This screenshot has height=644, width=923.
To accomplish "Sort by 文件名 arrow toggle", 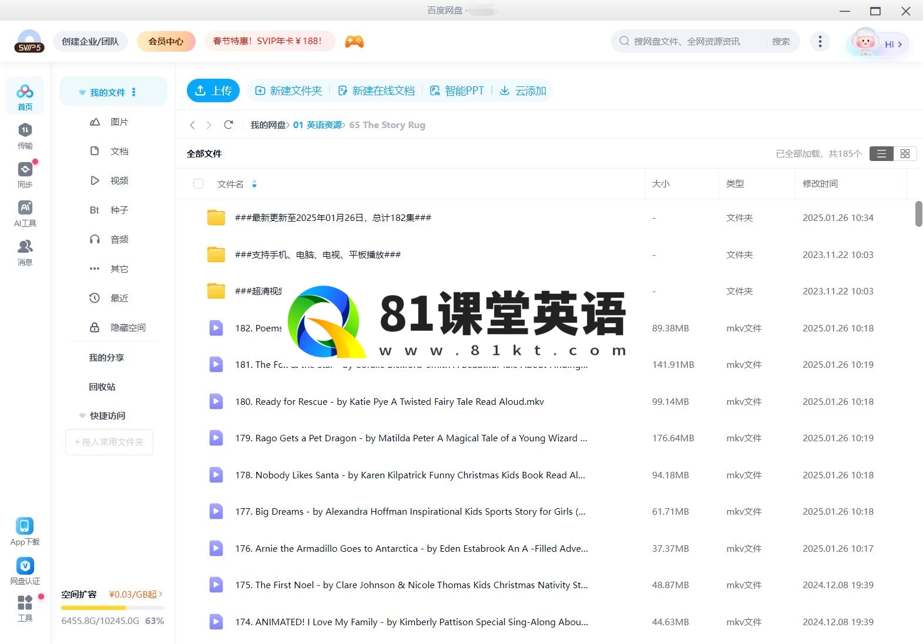I will (254, 184).
